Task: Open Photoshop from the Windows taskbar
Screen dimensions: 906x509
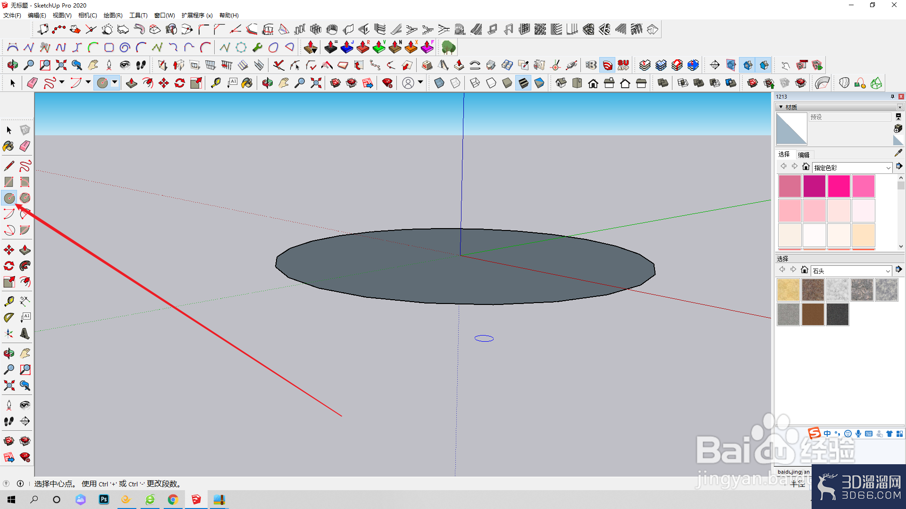Action: tap(103, 499)
